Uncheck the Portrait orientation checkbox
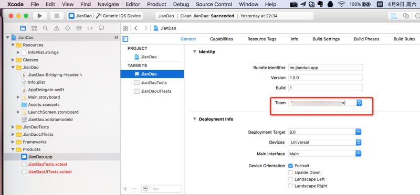Screen dimensions: 420x195 pyautogui.click(x=290, y=166)
